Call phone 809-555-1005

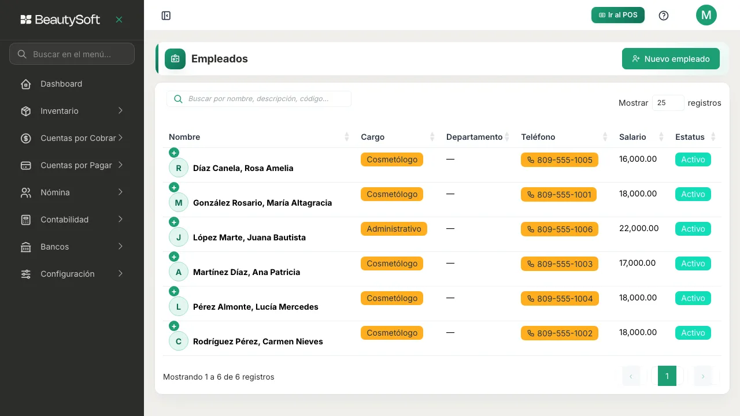(x=560, y=160)
